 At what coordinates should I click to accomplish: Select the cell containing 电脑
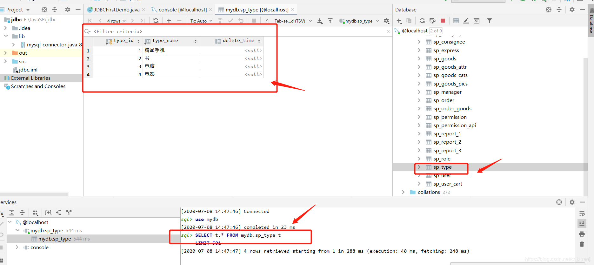(171, 66)
